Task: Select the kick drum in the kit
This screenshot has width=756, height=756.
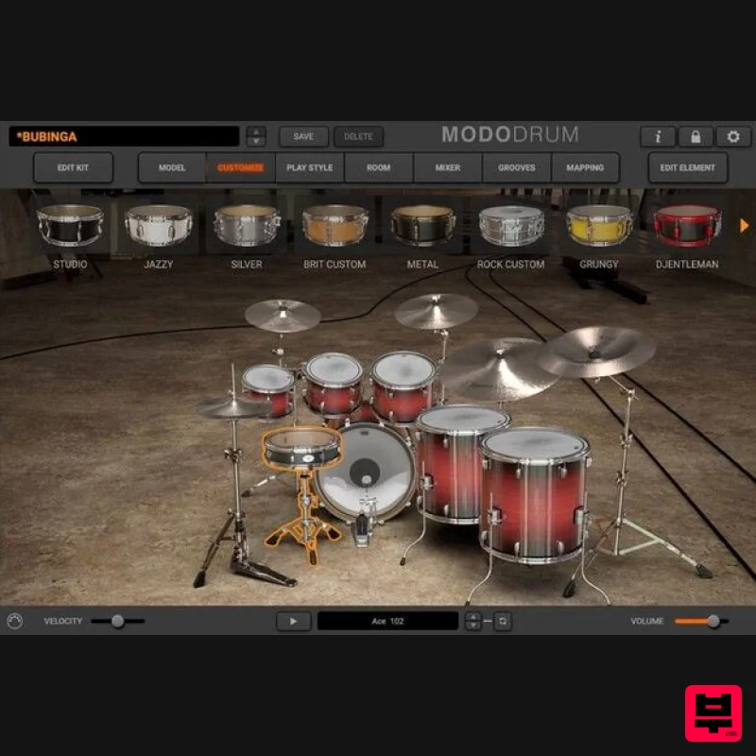Action: coord(365,472)
